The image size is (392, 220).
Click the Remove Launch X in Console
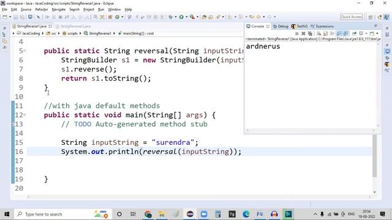(303, 34)
